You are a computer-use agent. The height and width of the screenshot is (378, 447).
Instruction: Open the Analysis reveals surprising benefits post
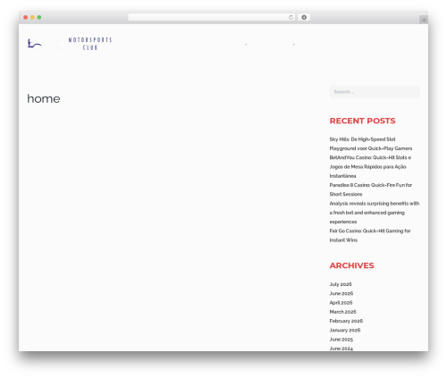pos(375,213)
